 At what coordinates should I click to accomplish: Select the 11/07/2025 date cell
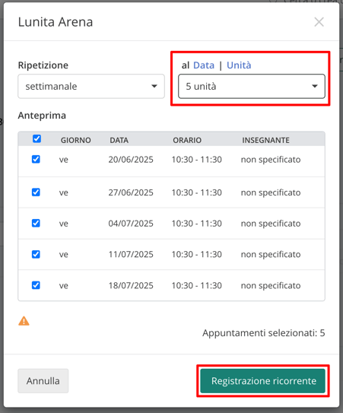[131, 255]
